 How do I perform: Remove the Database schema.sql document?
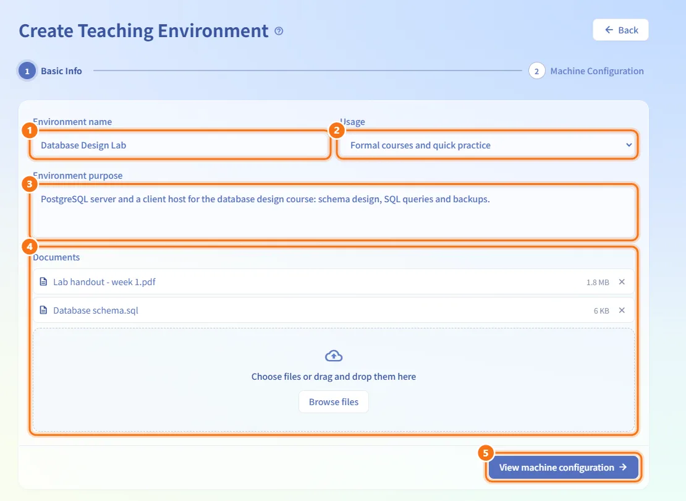[622, 310]
